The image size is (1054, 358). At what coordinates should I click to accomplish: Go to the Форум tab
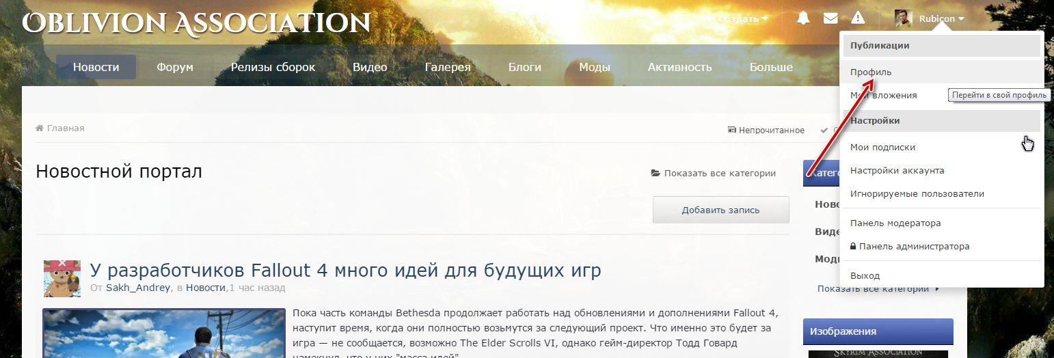coord(174,67)
